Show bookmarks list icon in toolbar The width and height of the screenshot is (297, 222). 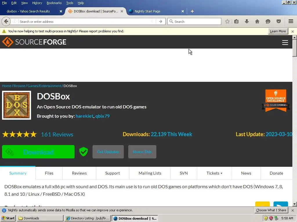coord(236,21)
